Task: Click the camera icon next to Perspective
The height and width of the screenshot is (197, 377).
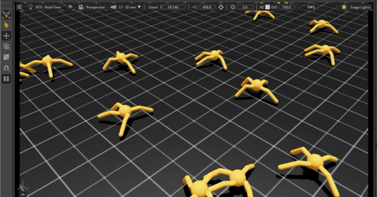Action: point(81,7)
